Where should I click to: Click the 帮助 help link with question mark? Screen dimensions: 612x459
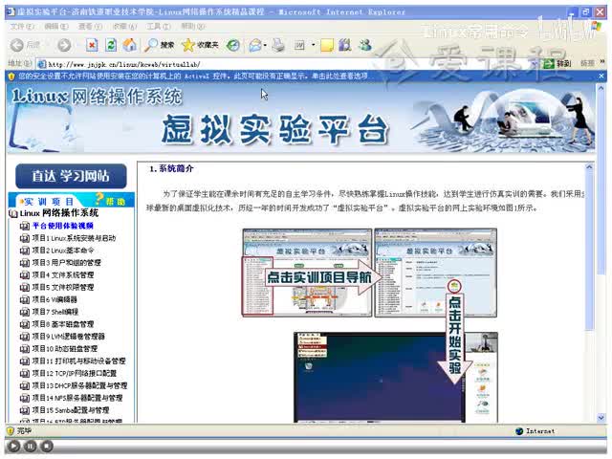[x=111, y=200]
